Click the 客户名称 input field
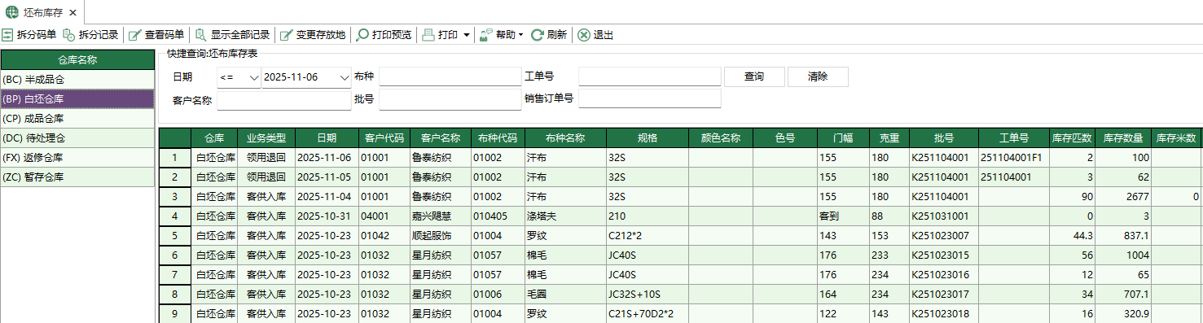This screenshot has height=323, width=1203. point(283,100)
